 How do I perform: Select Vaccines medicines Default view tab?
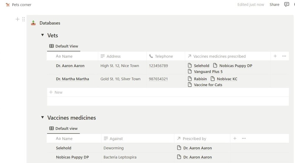[63, 128]
